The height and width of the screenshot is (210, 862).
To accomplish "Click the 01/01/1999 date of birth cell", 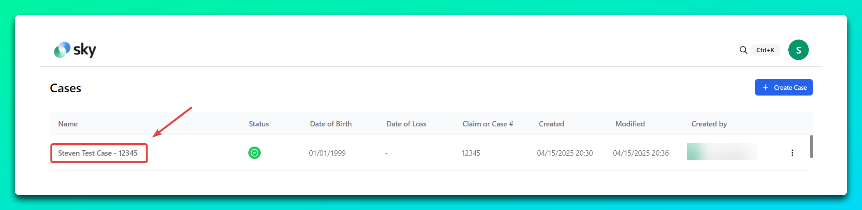I will 327,153.
